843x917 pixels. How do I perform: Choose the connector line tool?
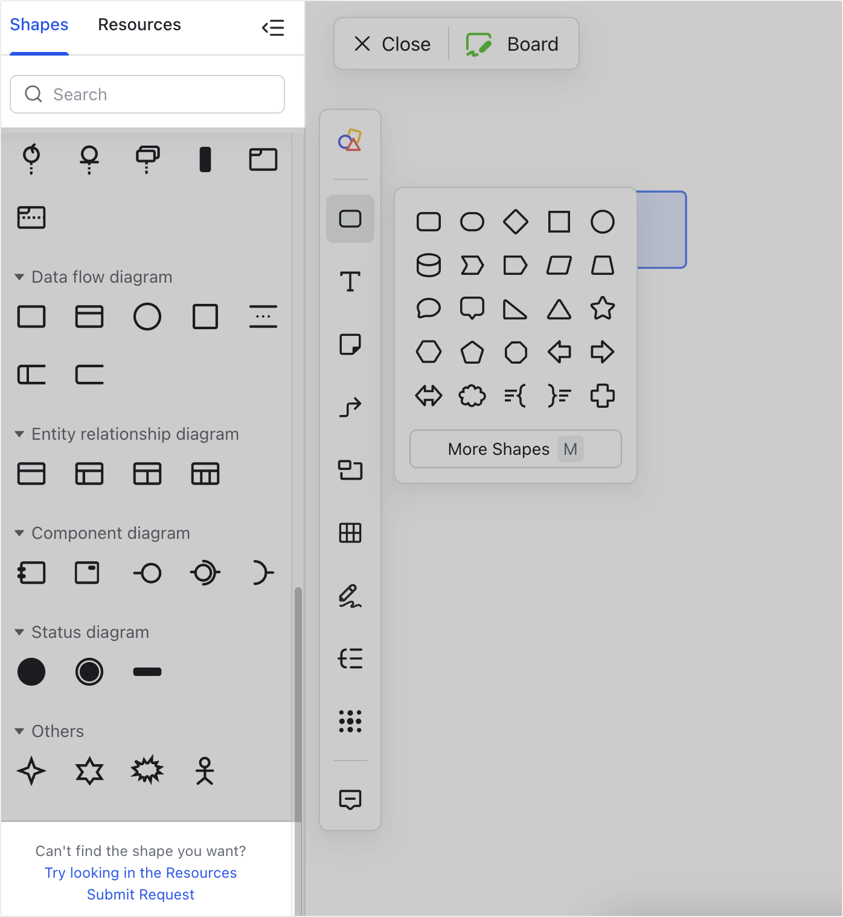[x=350, y=407]
